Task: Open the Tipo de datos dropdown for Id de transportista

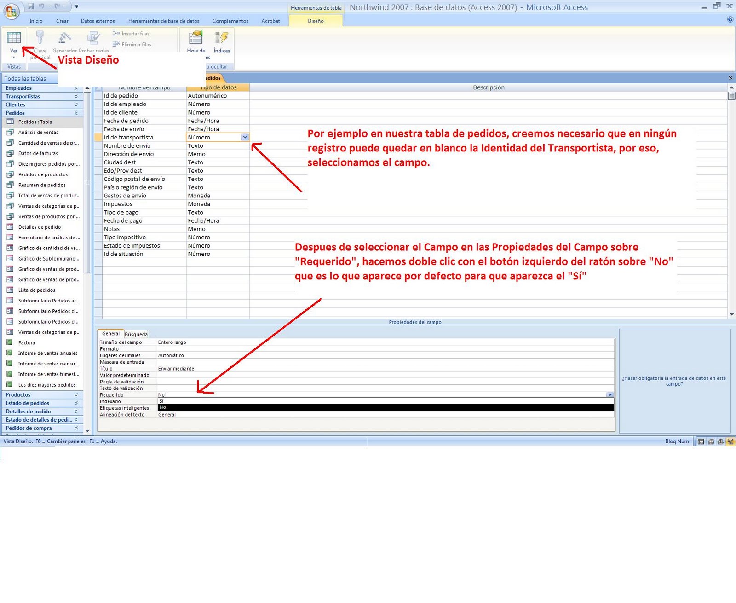Action: tap(245, 137)
